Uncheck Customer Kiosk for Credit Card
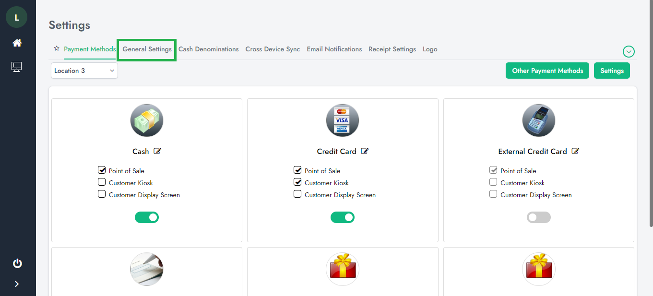The width and height of the screenshot is (653, 296). point(297,182)
